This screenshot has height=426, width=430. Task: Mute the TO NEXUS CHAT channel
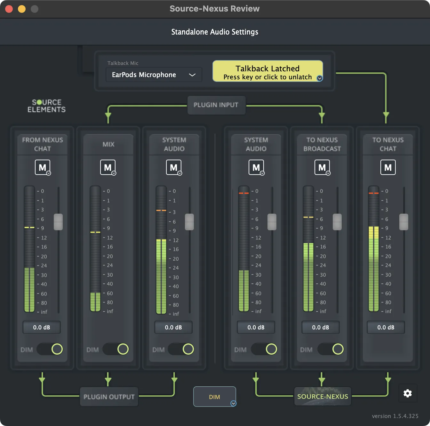[x=388, y=167]
